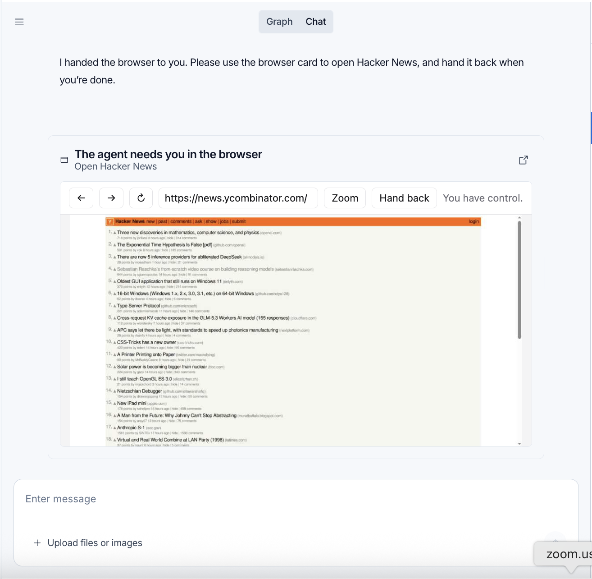
Task: Upvote the 'Type Server Protocol' story
Action: pyautogui.click(x=115, y=306)
